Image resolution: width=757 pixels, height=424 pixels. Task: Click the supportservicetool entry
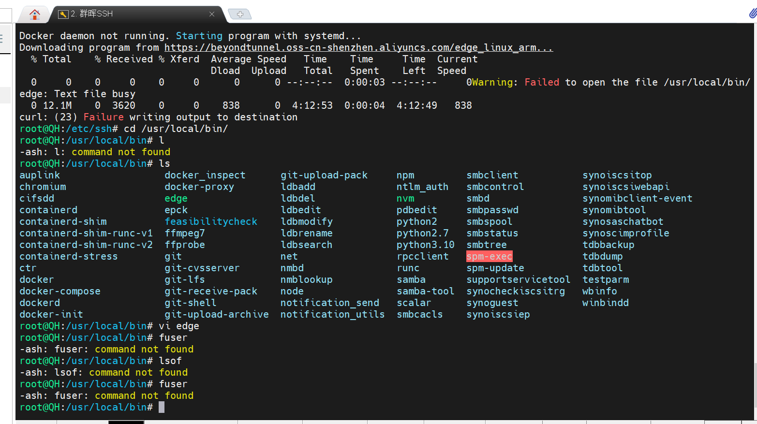coord(519,279)
